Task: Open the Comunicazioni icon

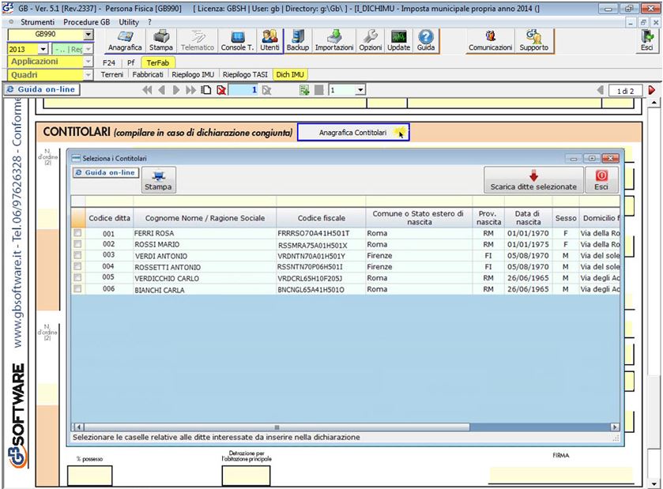Action: 490,41
